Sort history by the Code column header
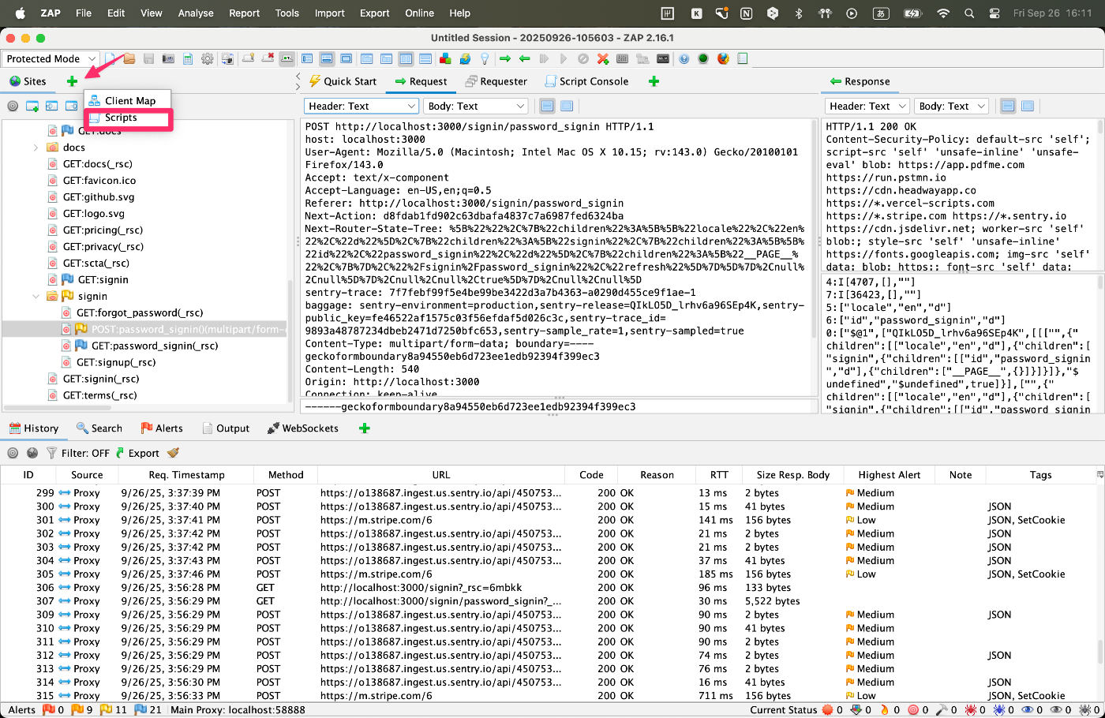Image resolution: width=1105 pixels, height=718 pixels. [x=591, y=475]
